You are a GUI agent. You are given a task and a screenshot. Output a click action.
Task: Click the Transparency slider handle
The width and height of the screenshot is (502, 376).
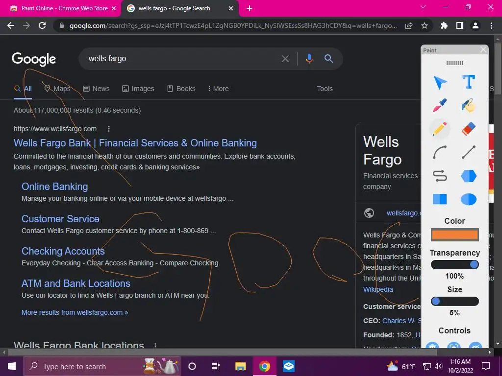click(x=474, y=264)
